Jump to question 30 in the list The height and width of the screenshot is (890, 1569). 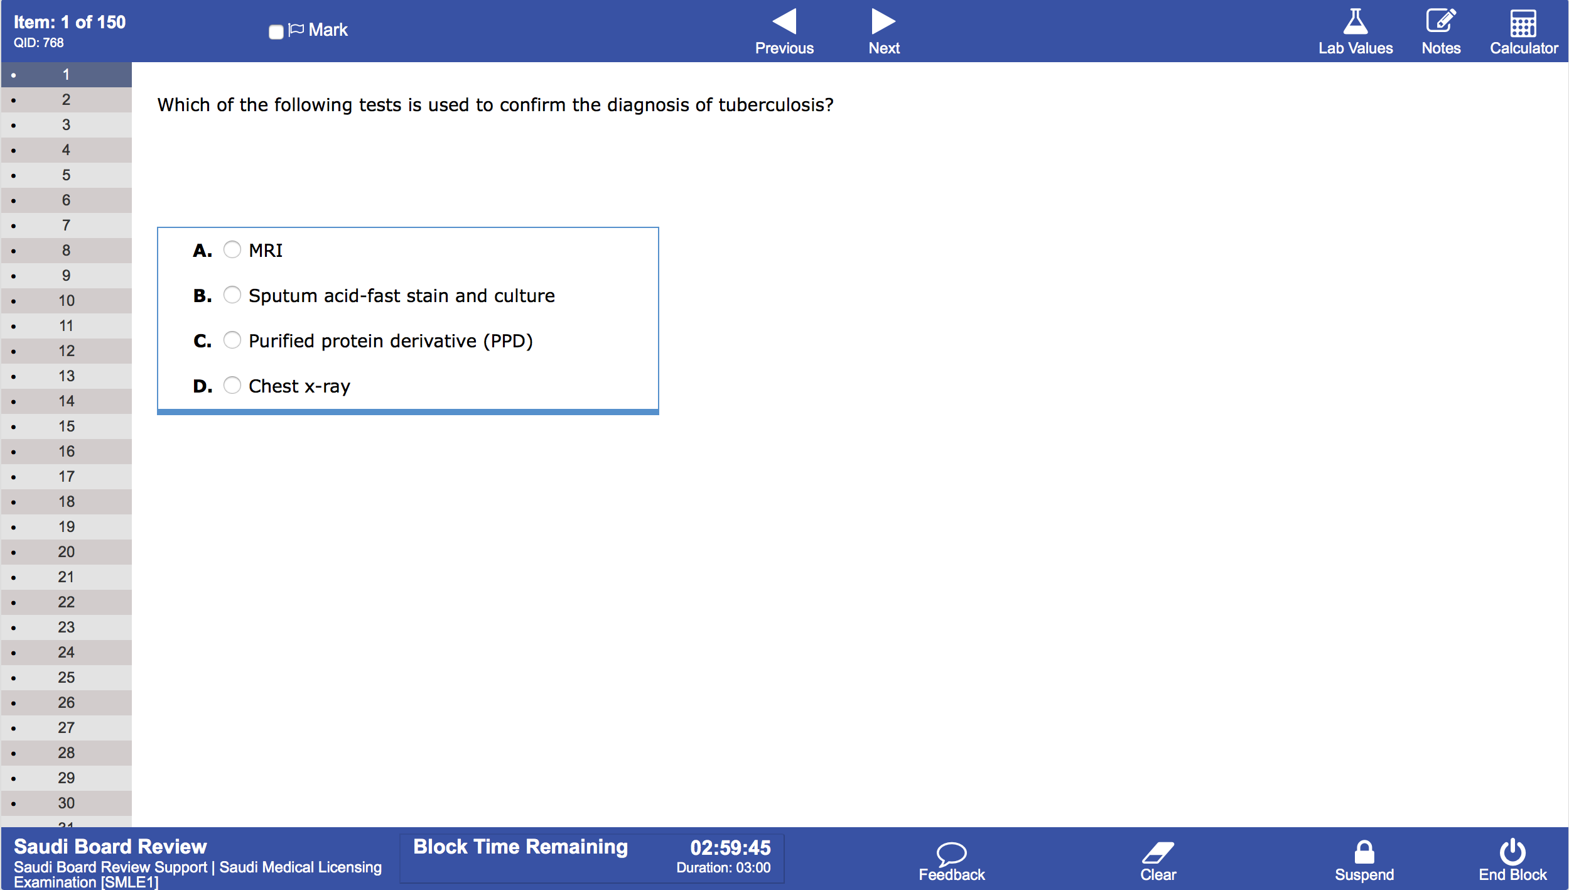[x=66, y=803]
